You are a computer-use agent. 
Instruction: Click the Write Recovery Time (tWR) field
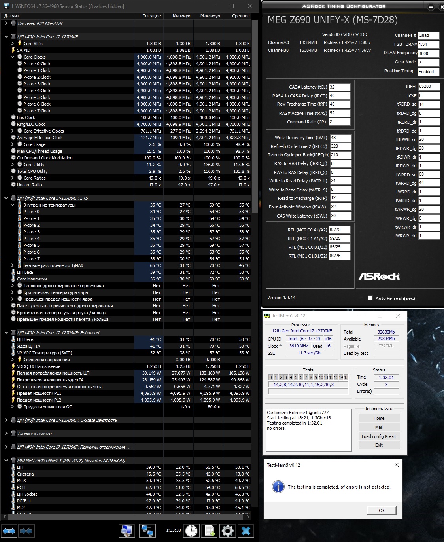coord(341,138)
